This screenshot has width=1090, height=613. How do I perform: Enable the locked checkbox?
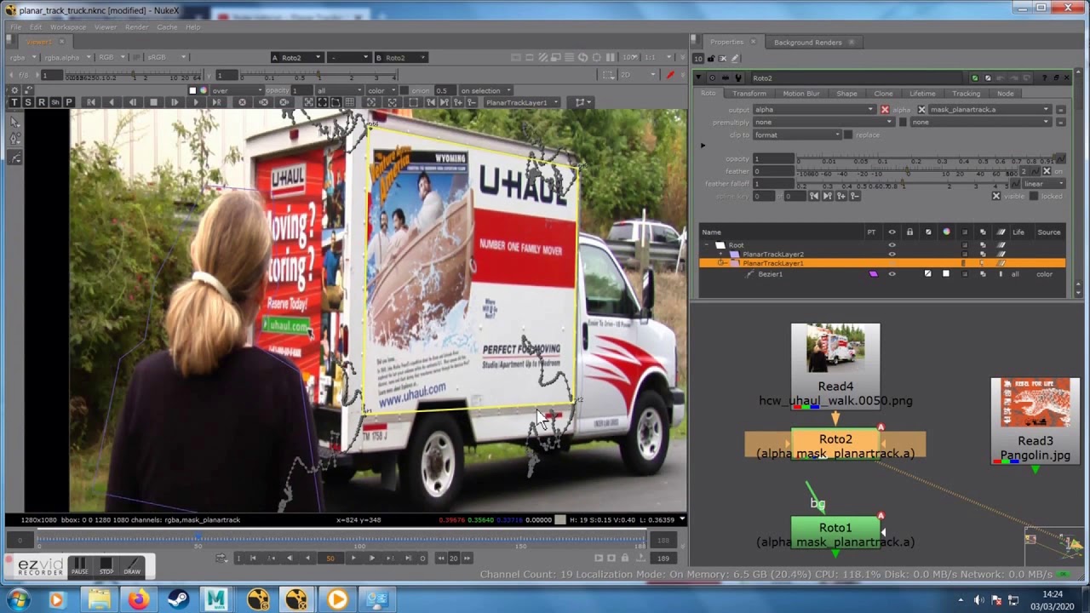[x=1035, y=197]
